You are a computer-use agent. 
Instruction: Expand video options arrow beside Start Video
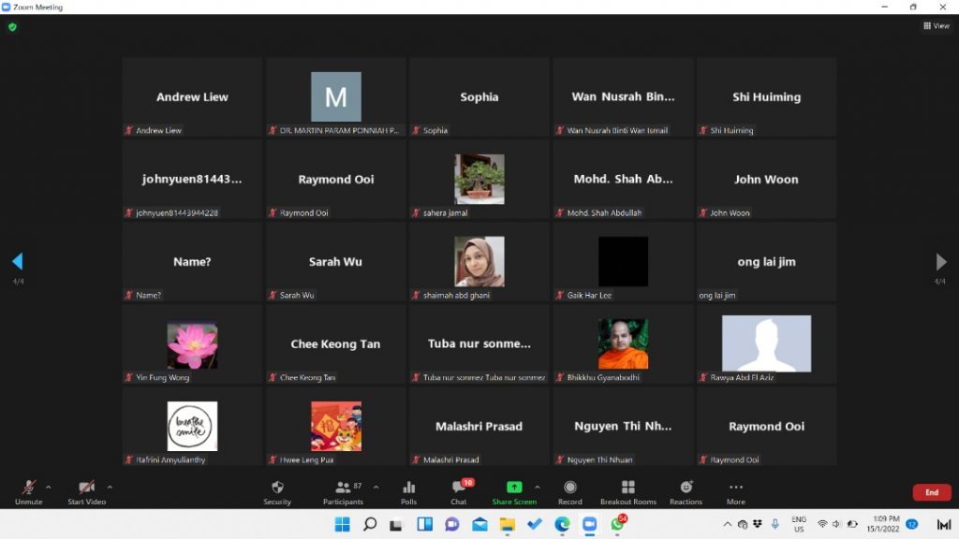[110, 487]
